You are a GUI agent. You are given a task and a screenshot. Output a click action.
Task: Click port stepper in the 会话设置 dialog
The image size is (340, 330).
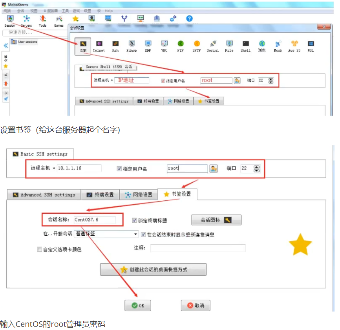click(271, 81)
